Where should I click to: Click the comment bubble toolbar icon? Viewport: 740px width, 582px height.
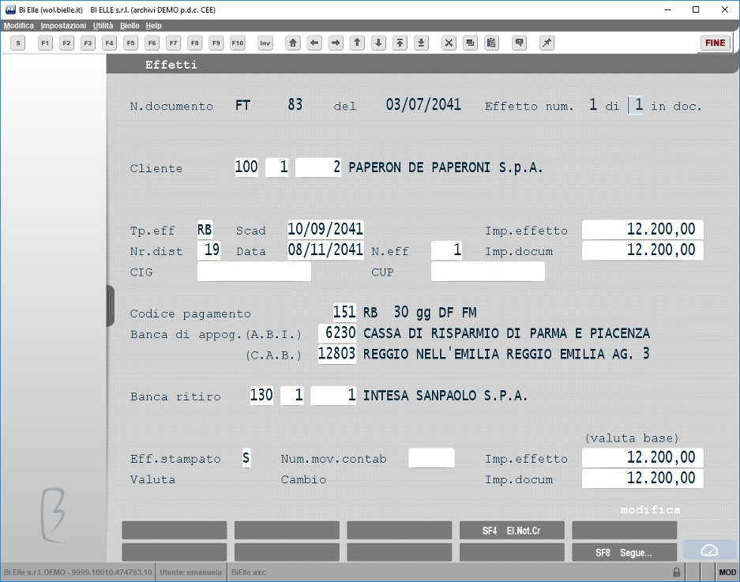click(519, 43)
